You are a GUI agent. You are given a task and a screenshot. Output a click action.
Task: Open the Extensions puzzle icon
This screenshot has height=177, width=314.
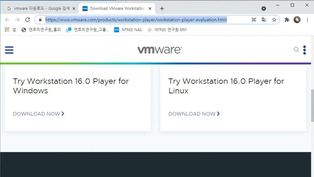[x=287, y=20]
